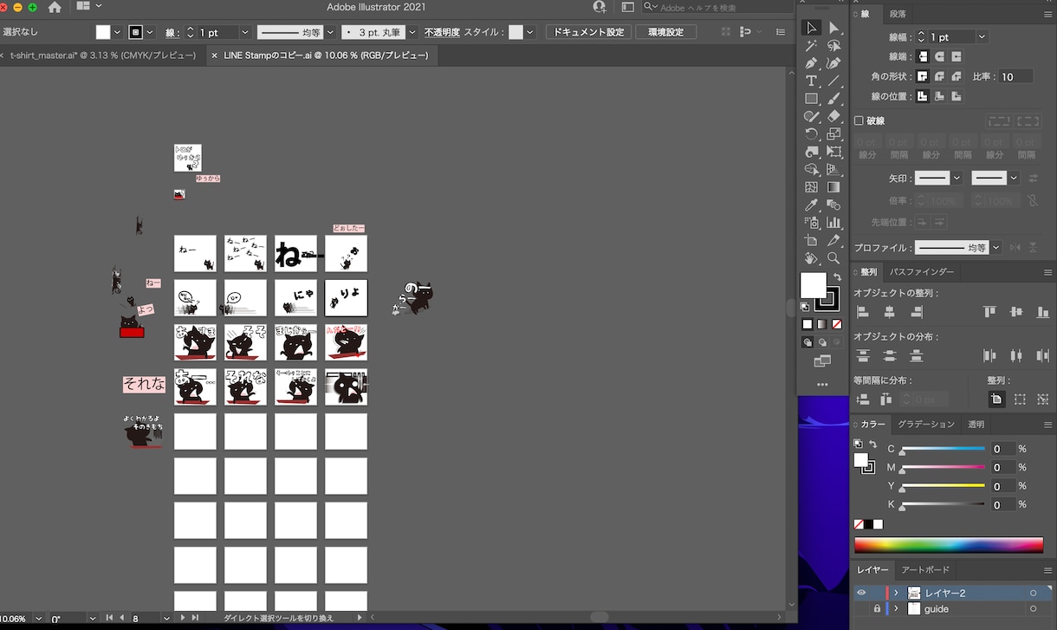Activate the Gradient tool
This screenshot has height=630, width=1057.
point(833,187)
